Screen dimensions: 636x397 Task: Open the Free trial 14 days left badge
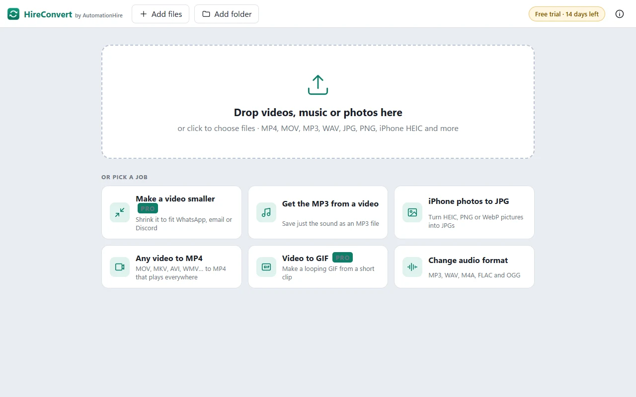click(x=567, y=14)
